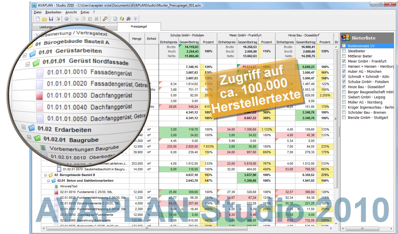Click the Delete X toolbar icon
This screenshot has width=398, height=234.
pos(96,19)
